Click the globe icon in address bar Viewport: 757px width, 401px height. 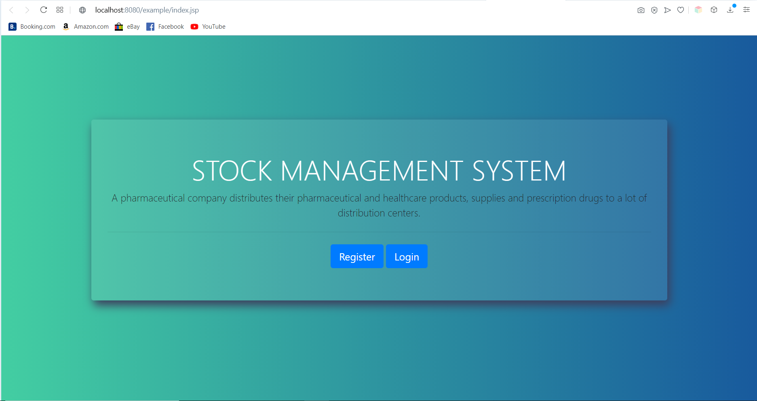click(82, 10)
